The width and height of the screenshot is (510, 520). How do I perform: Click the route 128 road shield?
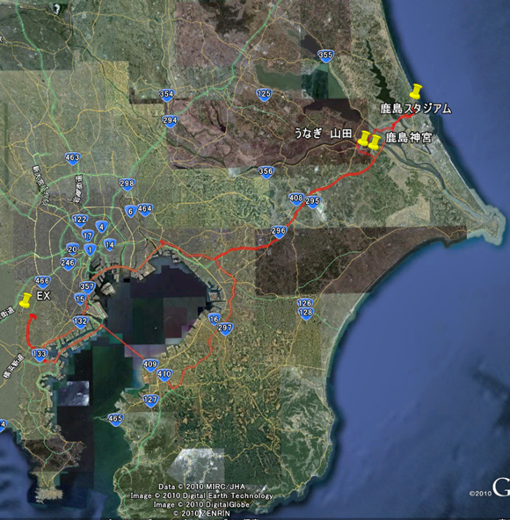[305, 314]
